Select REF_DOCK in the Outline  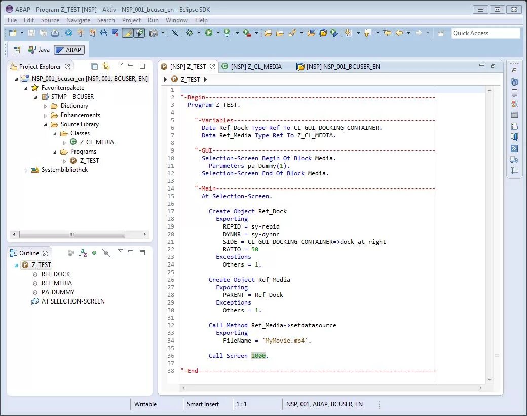coord(55,274)
